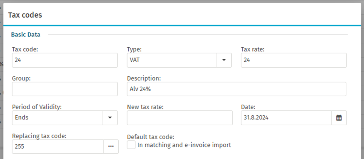364x159 pixels.
Task: Focus the Replacing tax code field with 255
Action: 58,146
